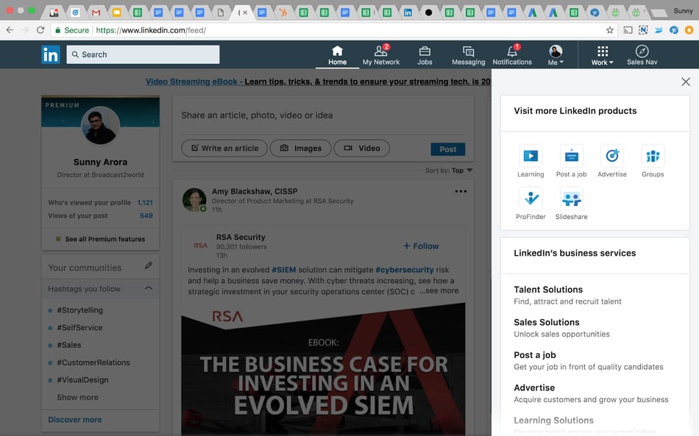Open My Network with 2 notifications

tap(381, 55)
